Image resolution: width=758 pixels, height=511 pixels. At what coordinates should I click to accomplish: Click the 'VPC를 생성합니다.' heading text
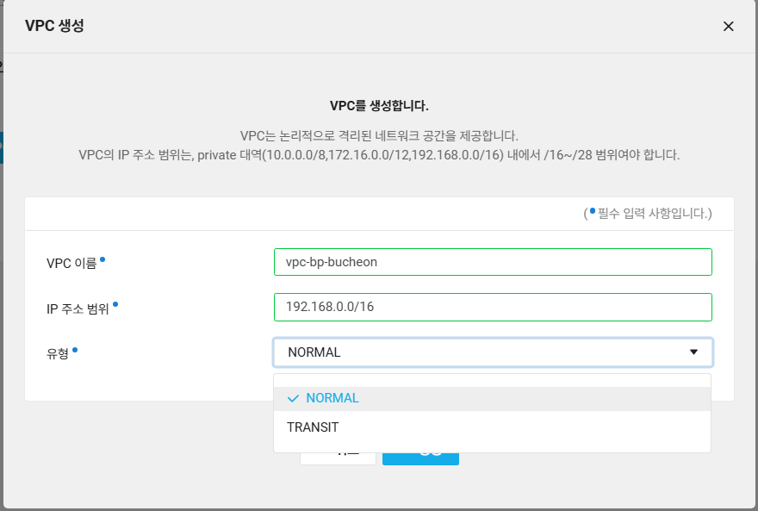point(379,106)
